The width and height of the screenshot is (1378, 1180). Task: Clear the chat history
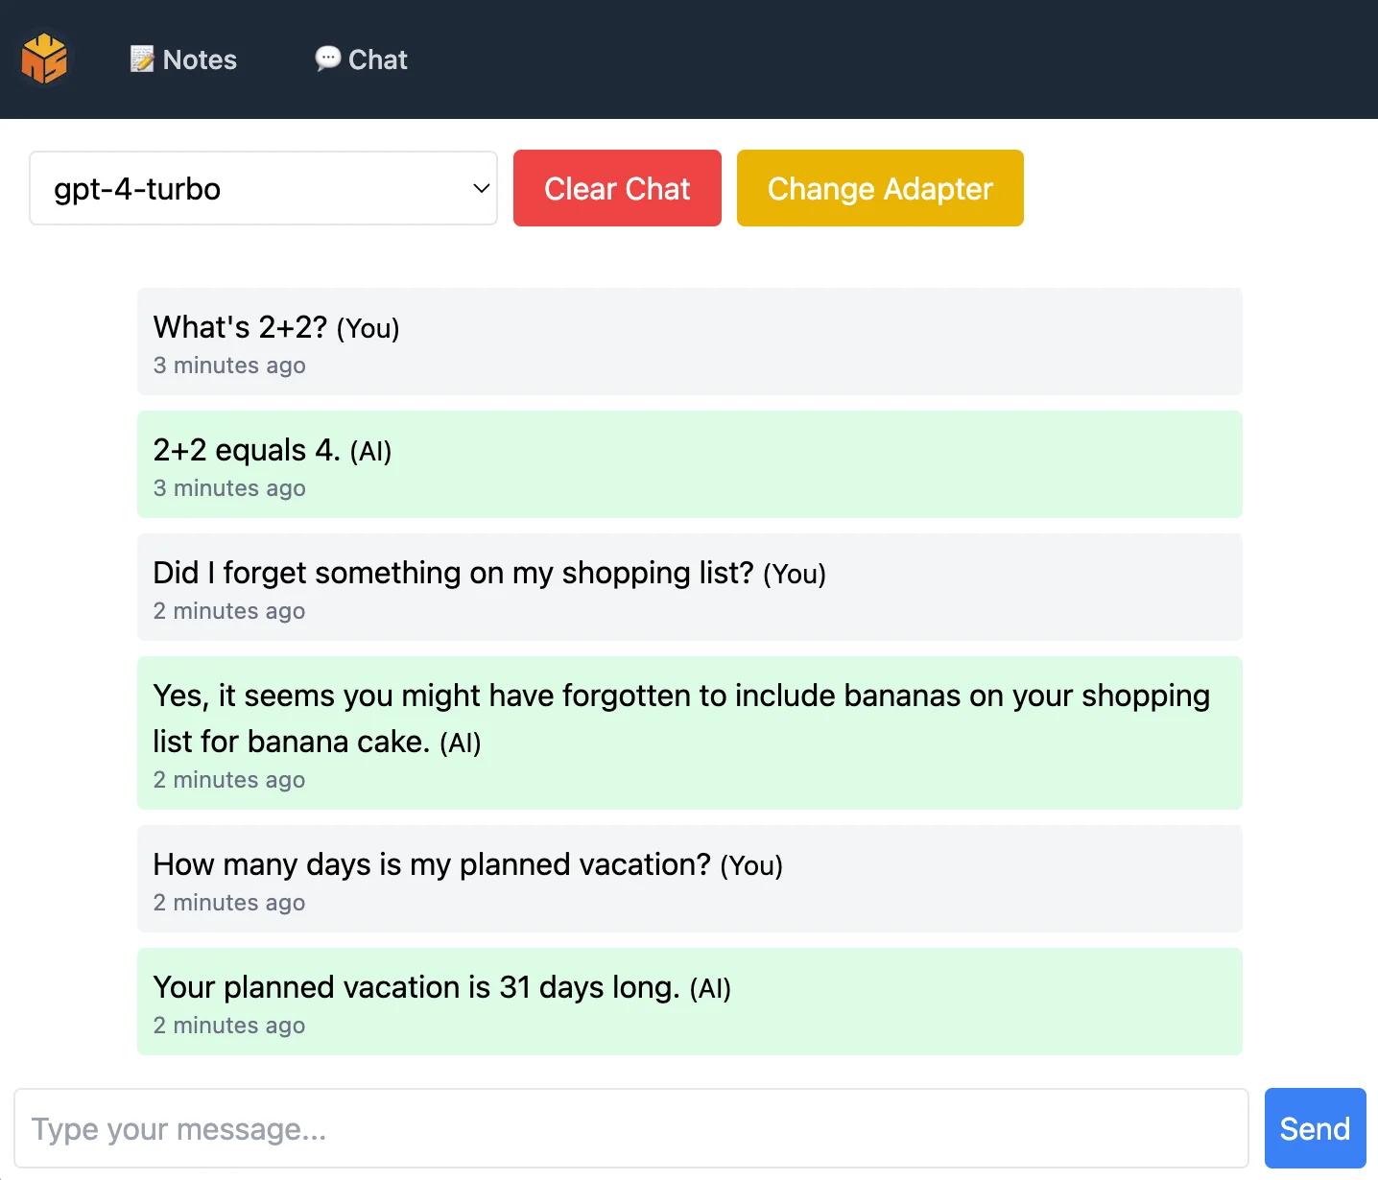coord(617,188)
